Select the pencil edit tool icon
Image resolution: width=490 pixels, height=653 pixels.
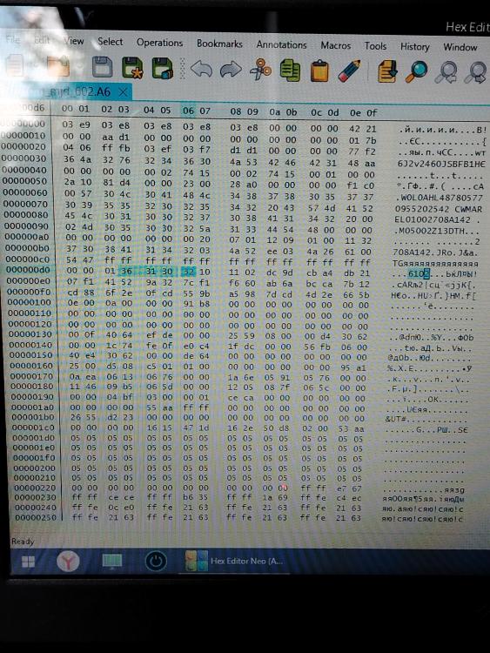click(349, 71)
